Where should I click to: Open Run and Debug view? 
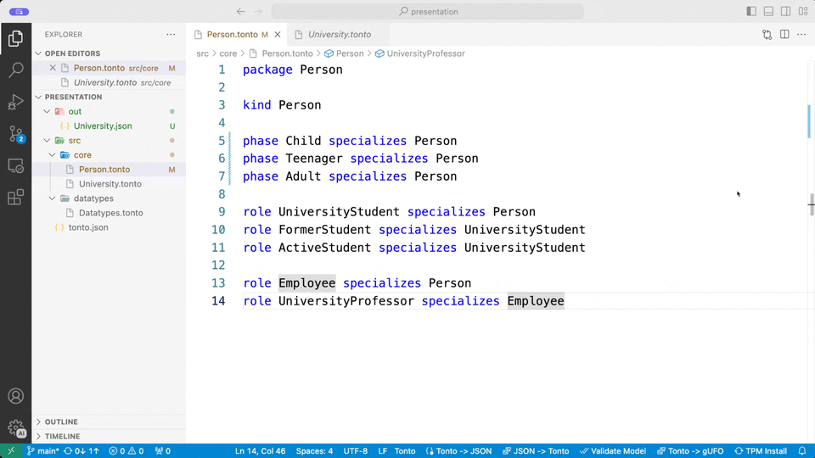pyautogui.click(x=15, y=102)
